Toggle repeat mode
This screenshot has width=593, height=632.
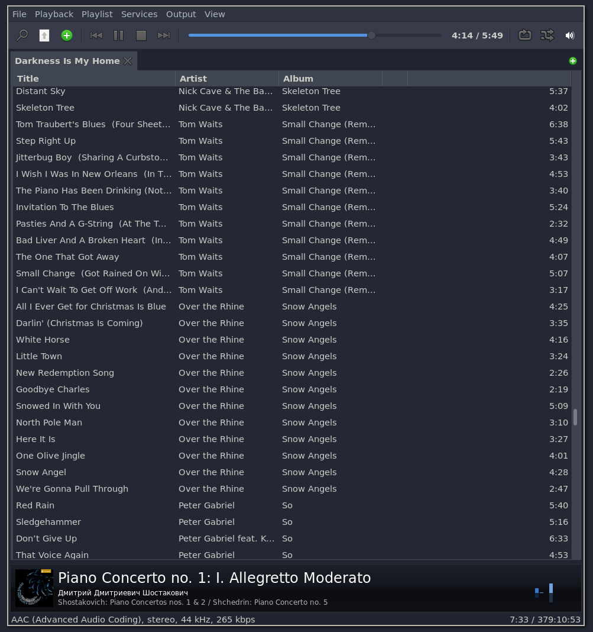[524, 36]
